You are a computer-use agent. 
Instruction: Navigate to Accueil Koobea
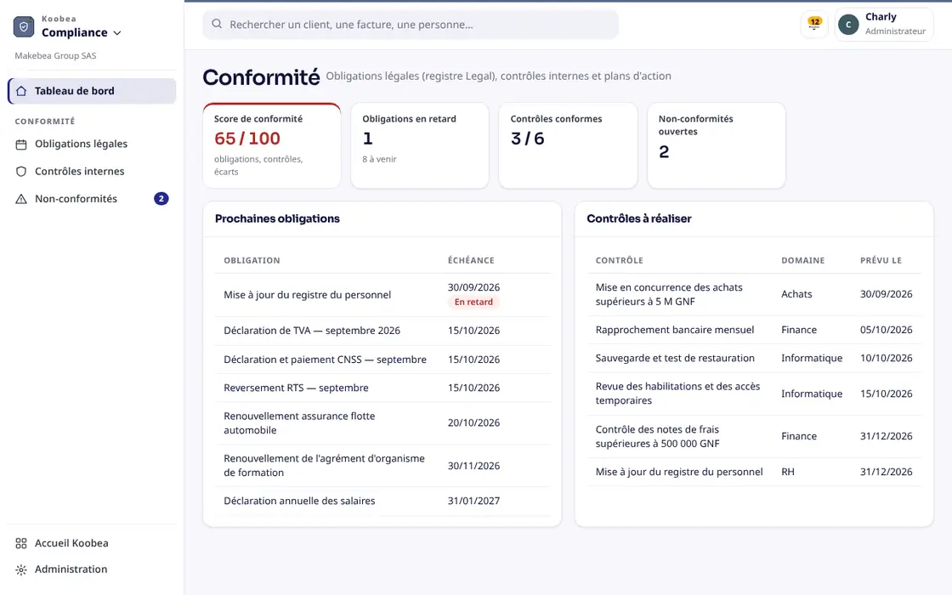coord(93,543)
